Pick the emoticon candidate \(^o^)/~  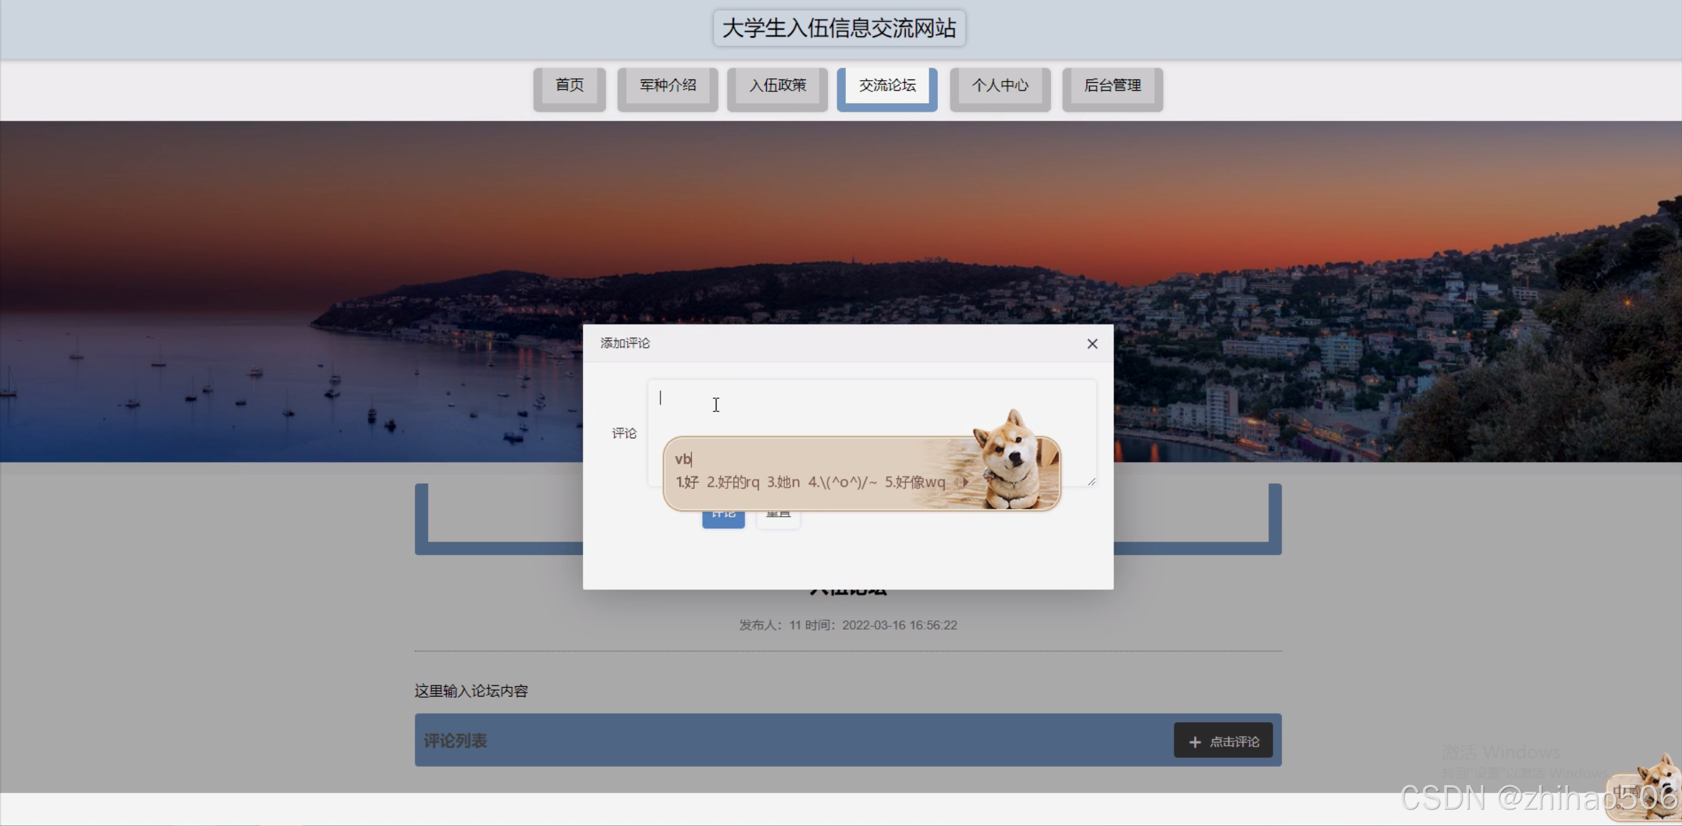pyautogui.click(x=842, y=482)
